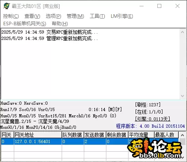Click the 队列数据 column header
The image size is (187, 162).
click(x=73, y=135)
